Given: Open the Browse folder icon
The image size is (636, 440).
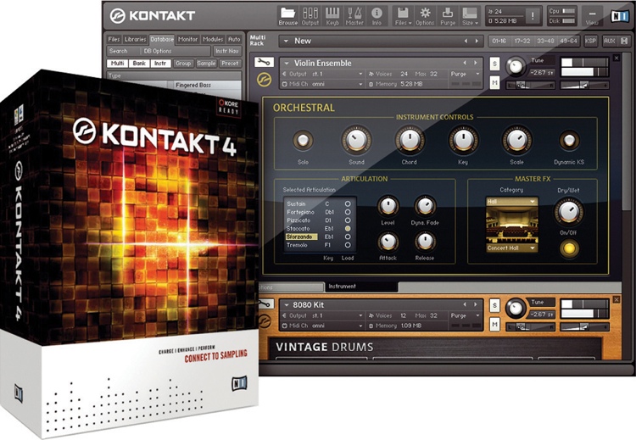Looking at the screenshot, I should [287, 14].
